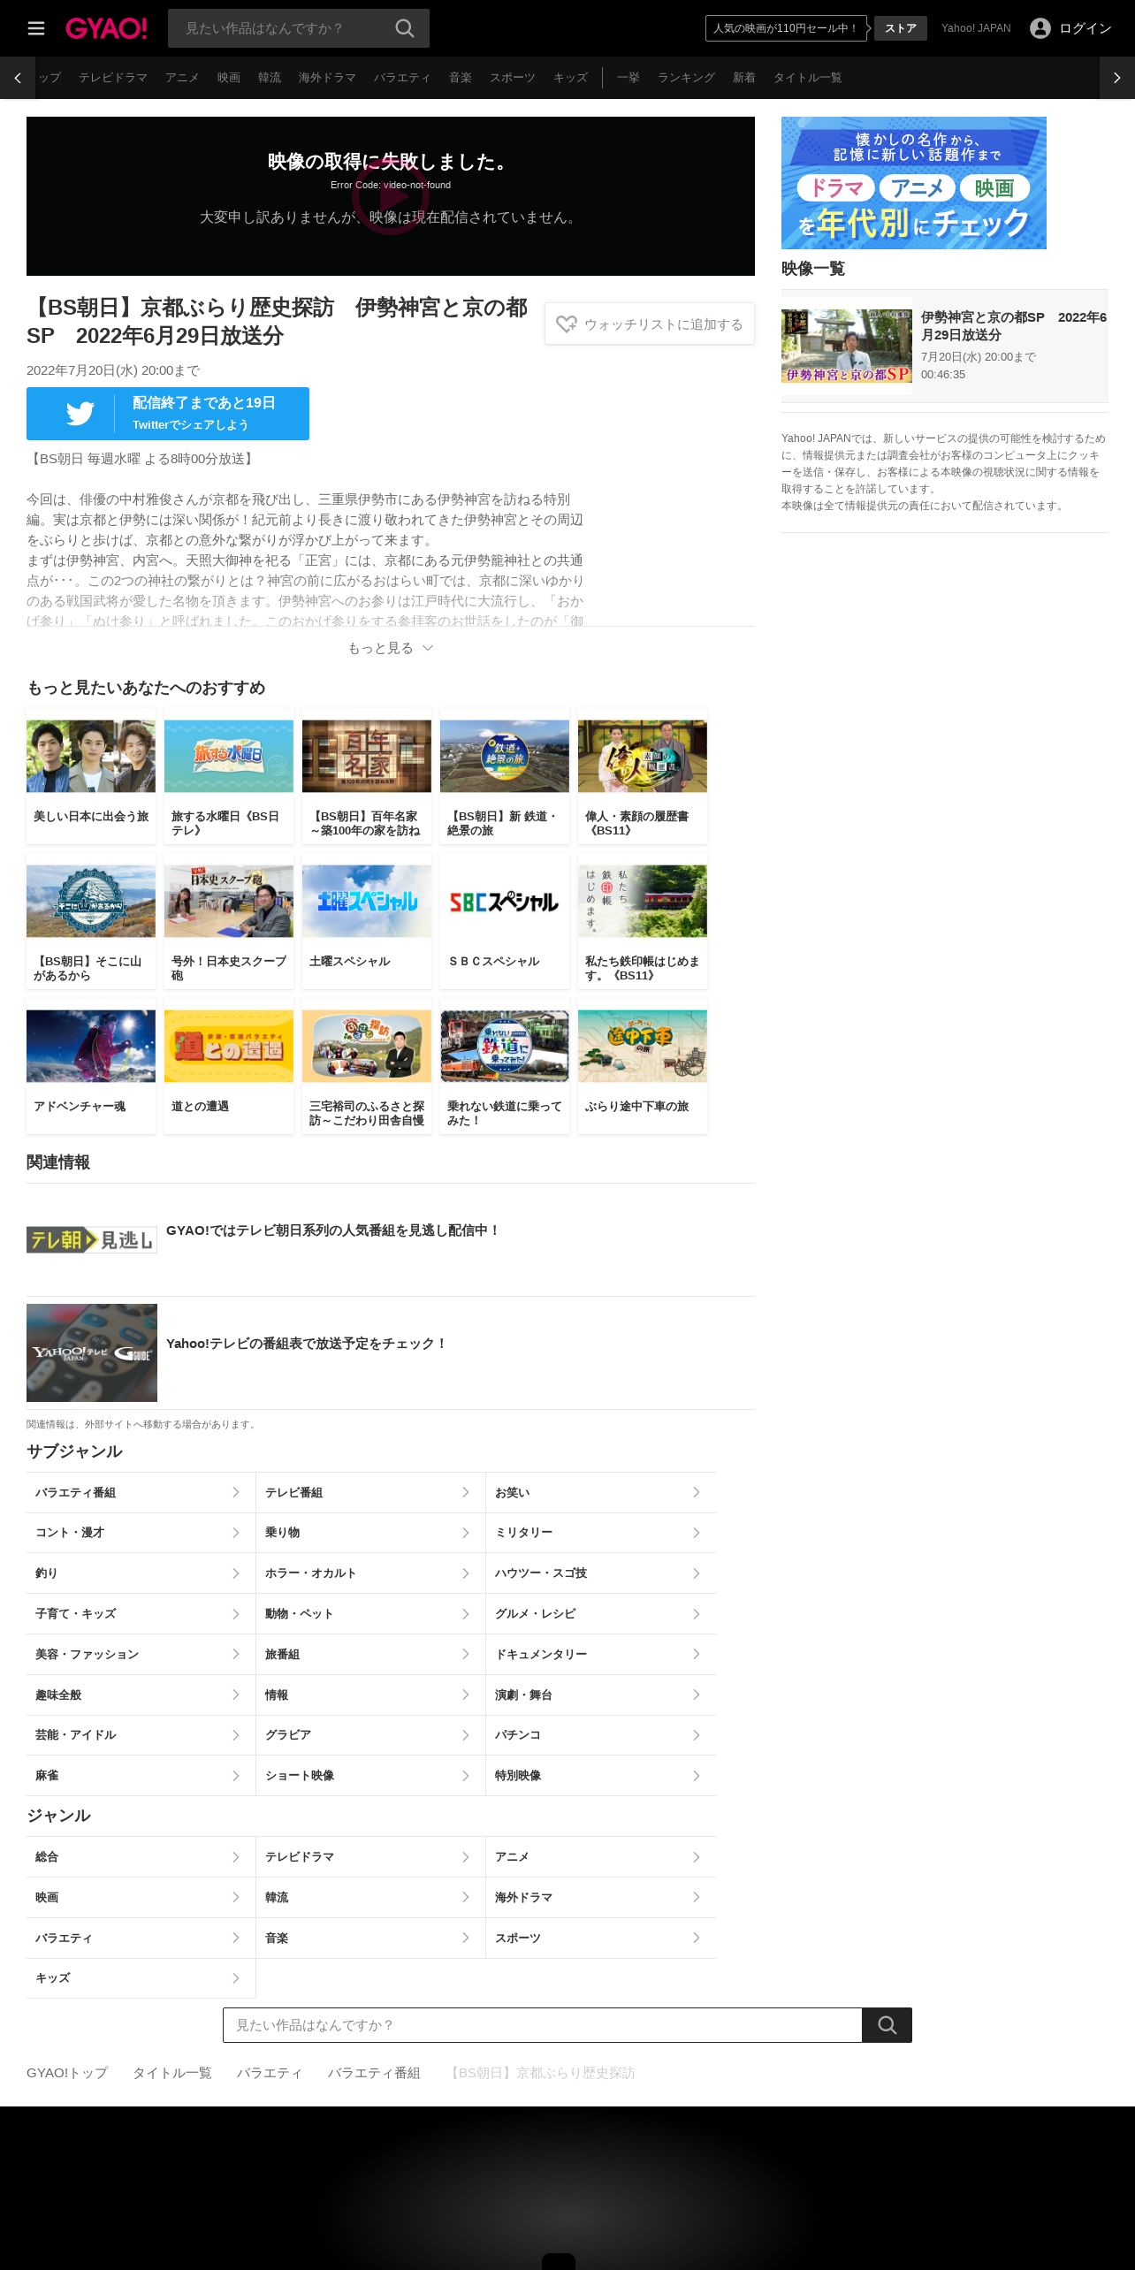Select アニメ in top navigation
1135x2270 pixels.
click(182, 78)
